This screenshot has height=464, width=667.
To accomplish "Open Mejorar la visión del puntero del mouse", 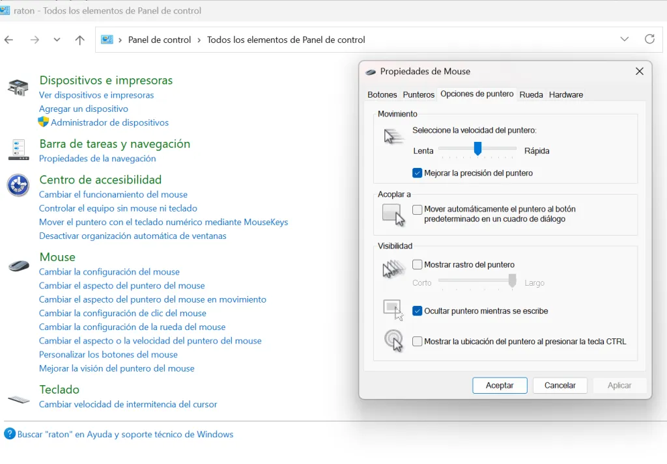I will pyautogui.click(x=117, y=368).
